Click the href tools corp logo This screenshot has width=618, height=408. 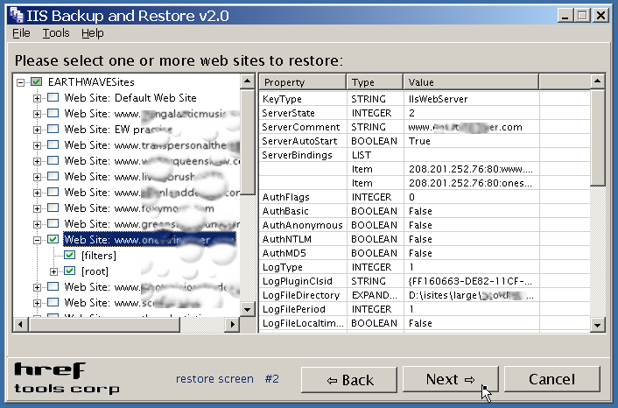click(x=67, y=378)
